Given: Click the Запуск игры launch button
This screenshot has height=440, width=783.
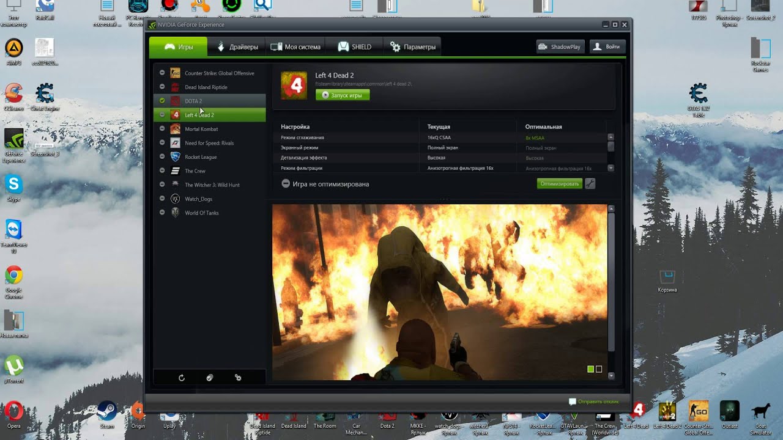Looking at the screenshot, I should (343, 95).
